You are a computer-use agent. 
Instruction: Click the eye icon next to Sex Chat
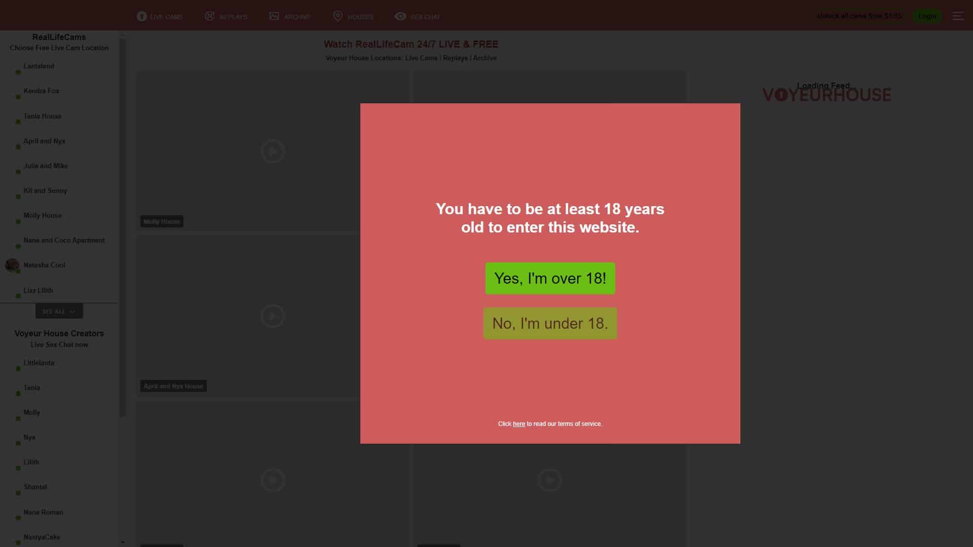pos(400,16)
